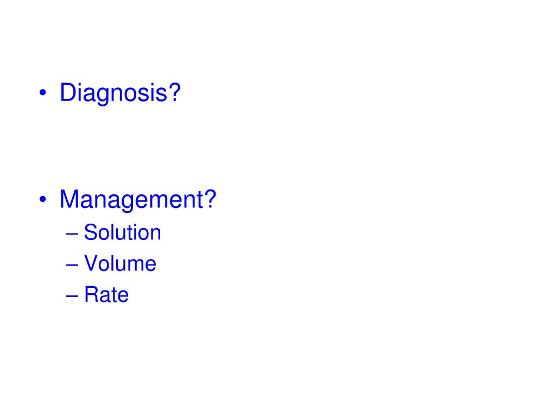Click the final letter n of Solution
556x417 pixels.
pos(156,235)
